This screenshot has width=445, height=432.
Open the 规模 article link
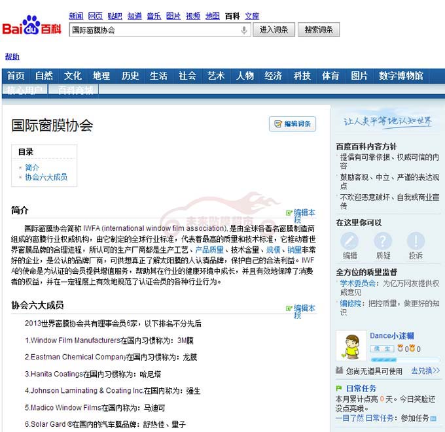click(274, 250)
